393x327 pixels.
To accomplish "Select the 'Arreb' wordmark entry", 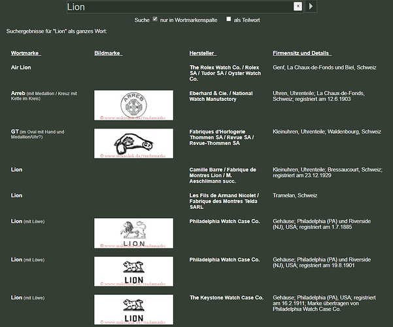I will click(18, 94).
